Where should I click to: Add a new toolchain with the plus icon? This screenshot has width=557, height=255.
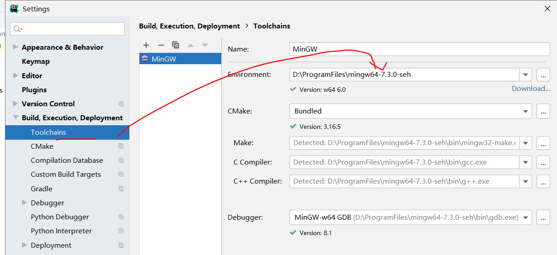[146, 45]
